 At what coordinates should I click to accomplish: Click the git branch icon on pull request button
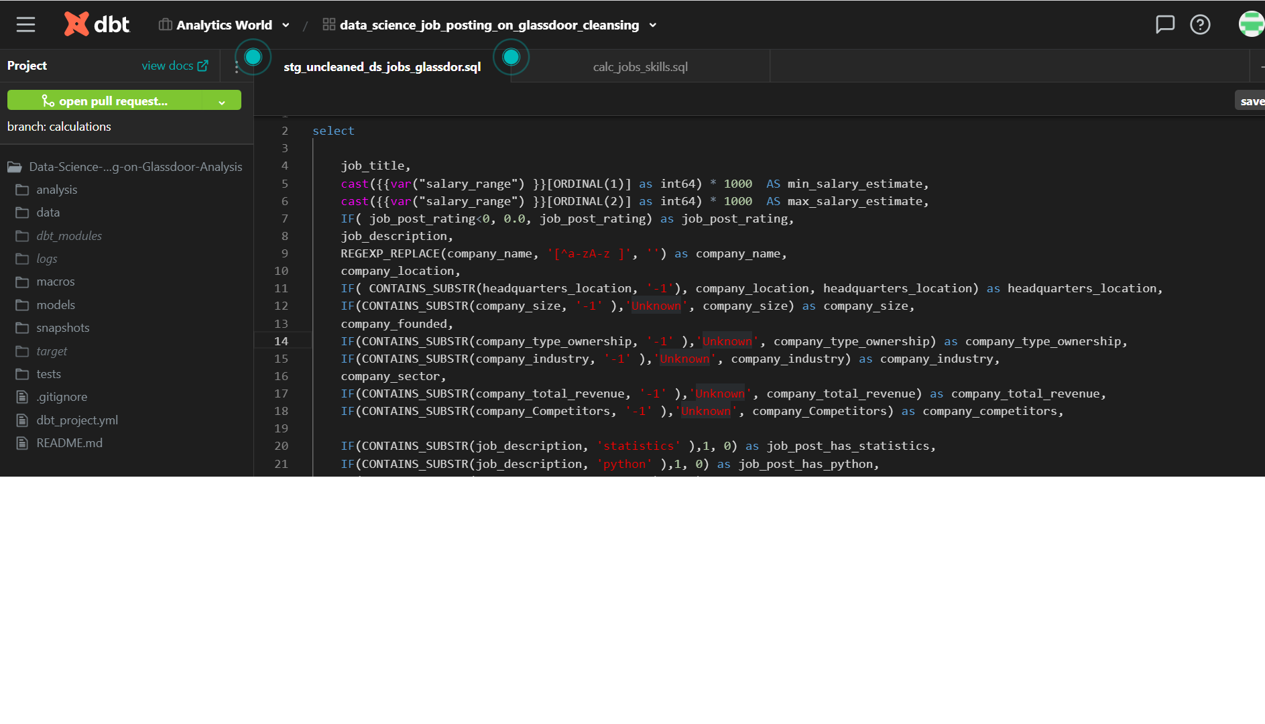(x=48, y=101)
